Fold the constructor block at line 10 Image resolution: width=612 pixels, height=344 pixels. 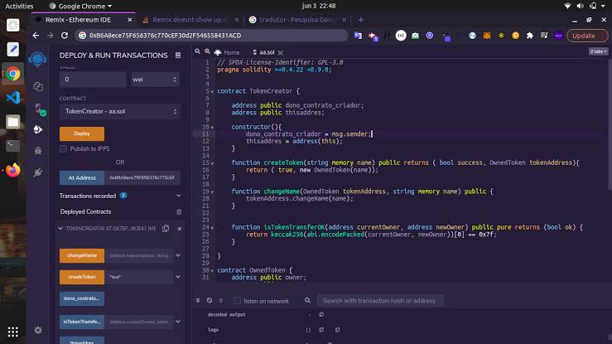212,128
